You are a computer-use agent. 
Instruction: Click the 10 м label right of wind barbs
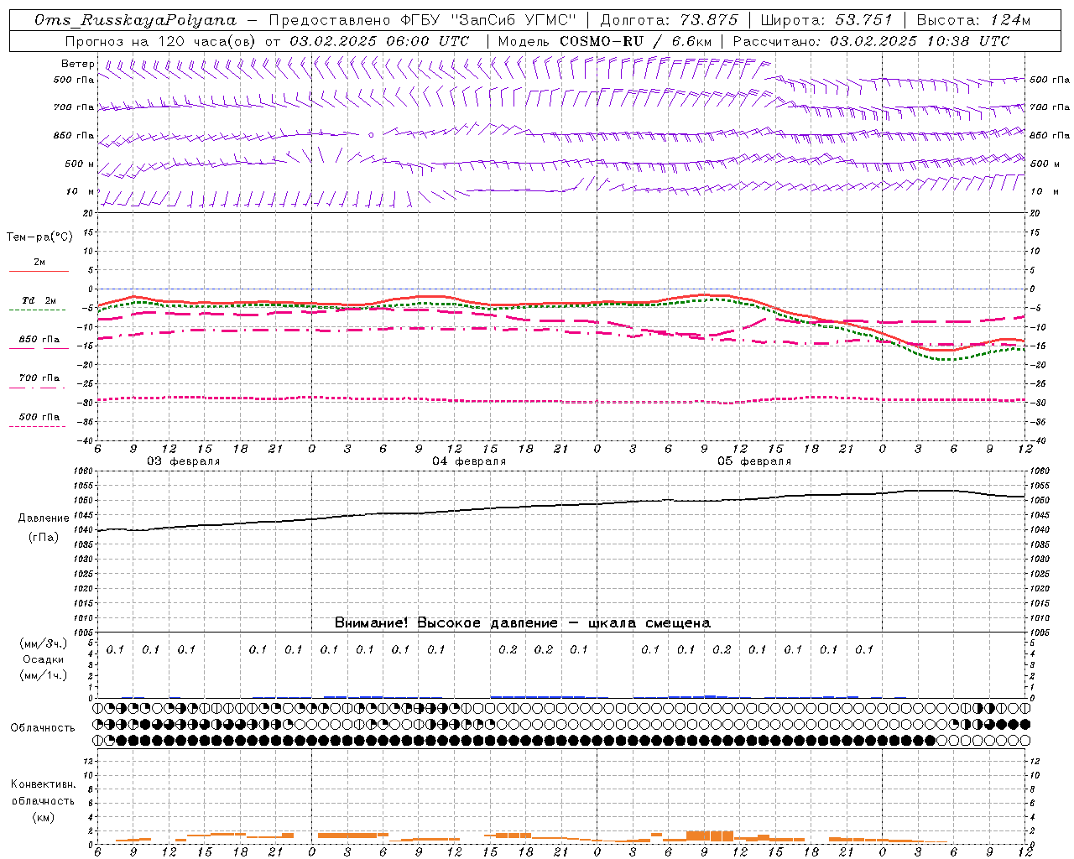1043,191
